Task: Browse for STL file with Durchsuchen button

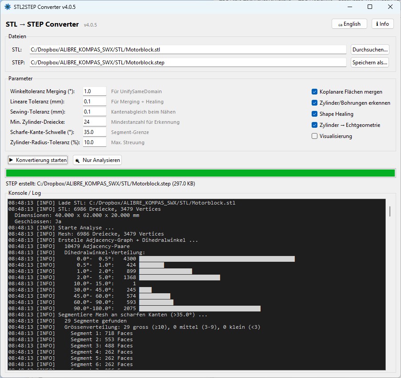Action: [x=370, y=50]
